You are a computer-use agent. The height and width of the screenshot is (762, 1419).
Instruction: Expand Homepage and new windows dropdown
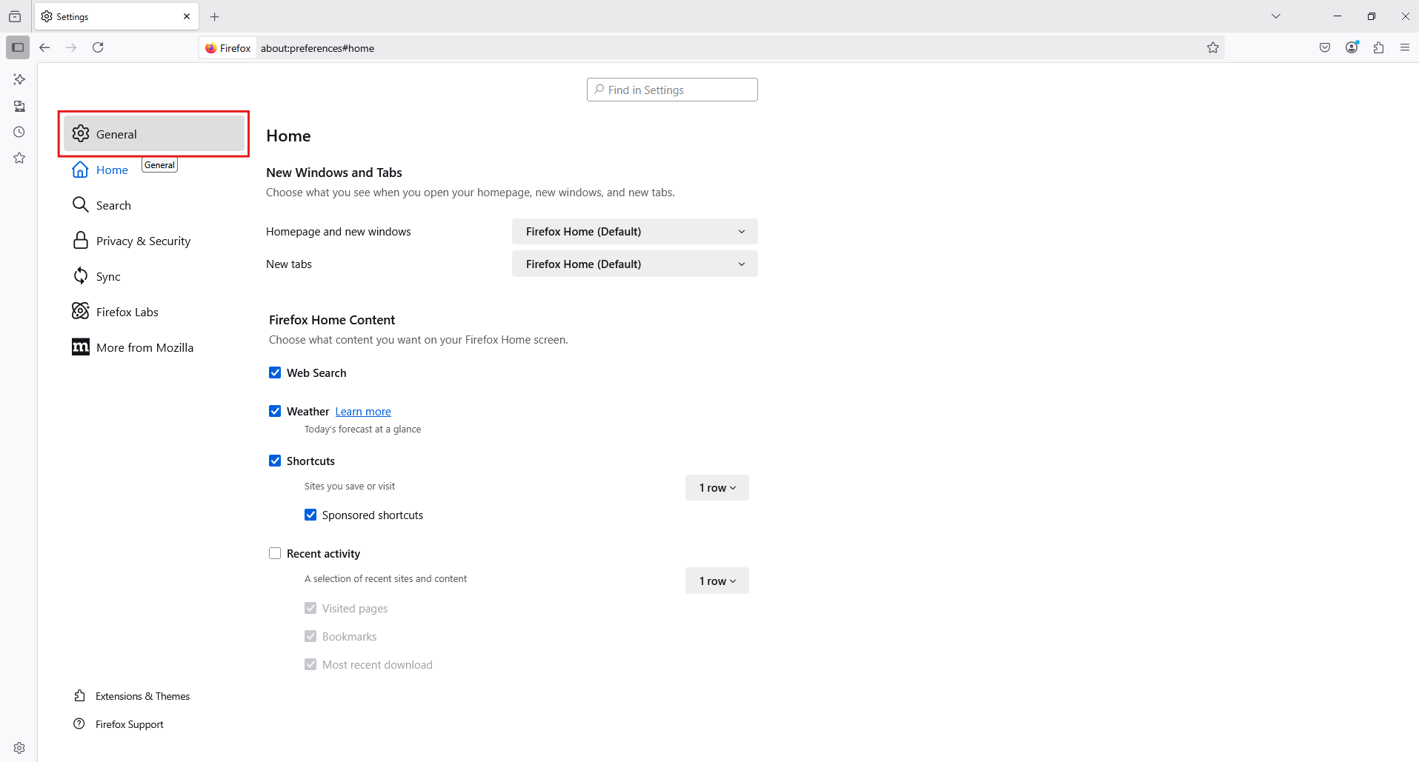tap(634, 232)
